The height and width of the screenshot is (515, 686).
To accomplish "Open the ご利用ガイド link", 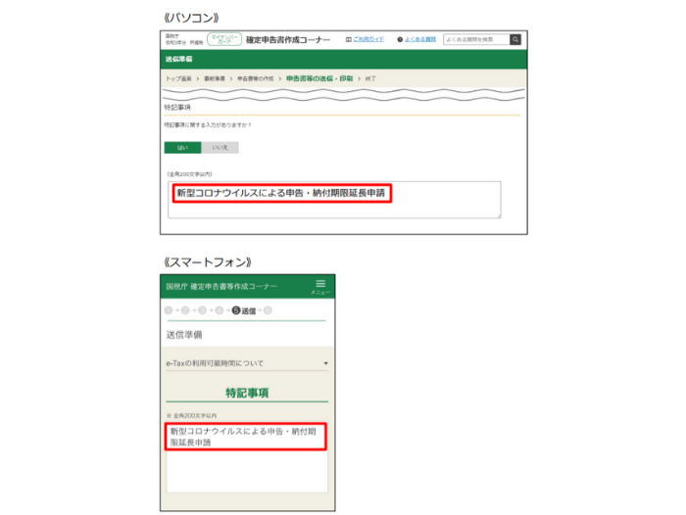I will tap(368, 39).
